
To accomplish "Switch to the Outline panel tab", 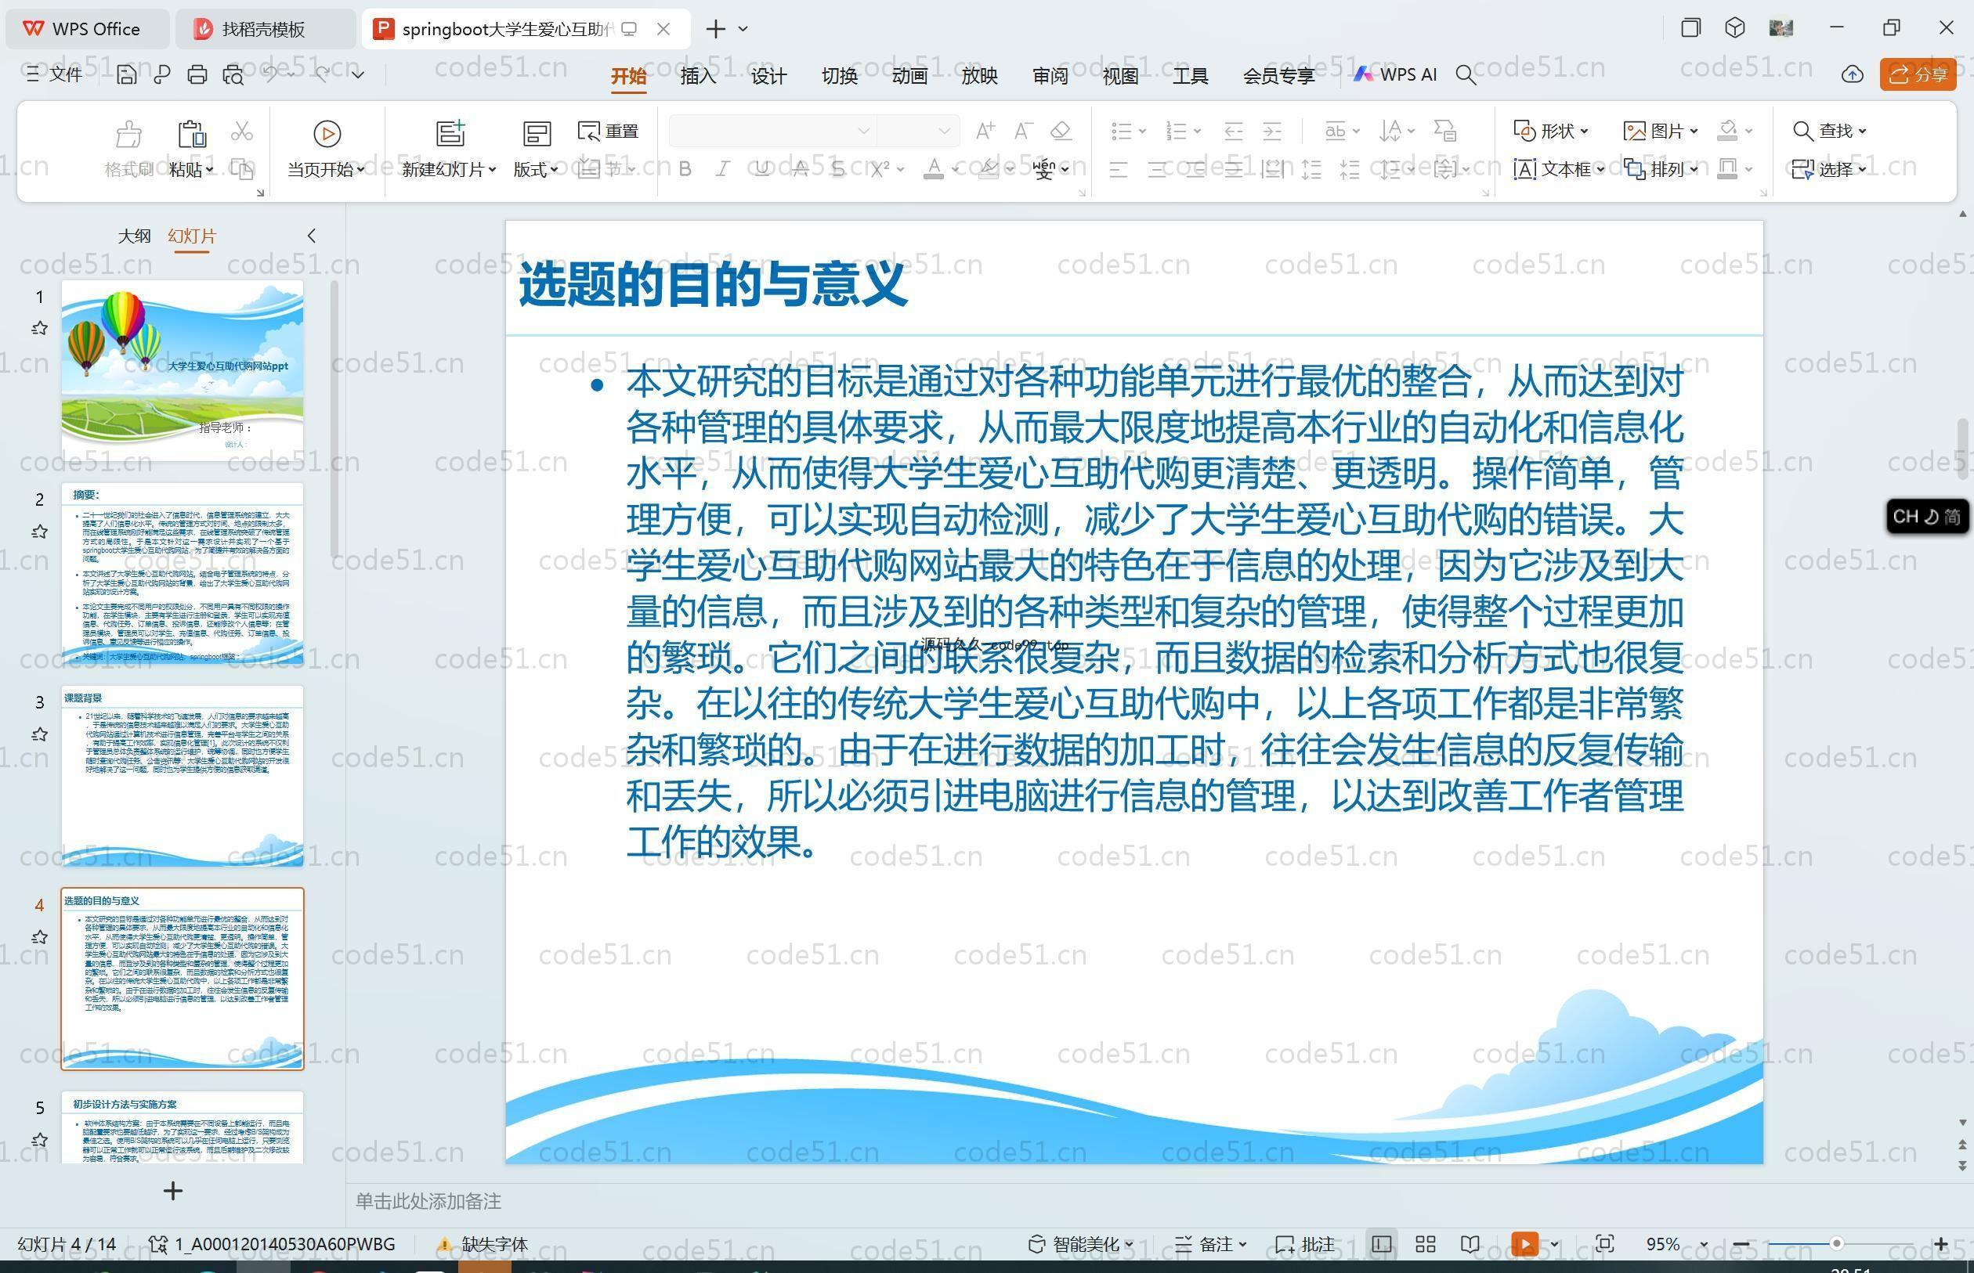I will point(134,236).
